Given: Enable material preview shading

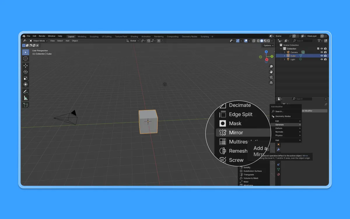Looking at the screenshot, I should [x=265, y=41].
